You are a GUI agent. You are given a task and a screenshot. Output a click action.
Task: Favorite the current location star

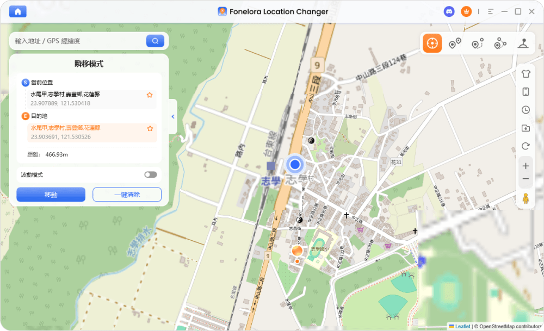tap(150, 95)
